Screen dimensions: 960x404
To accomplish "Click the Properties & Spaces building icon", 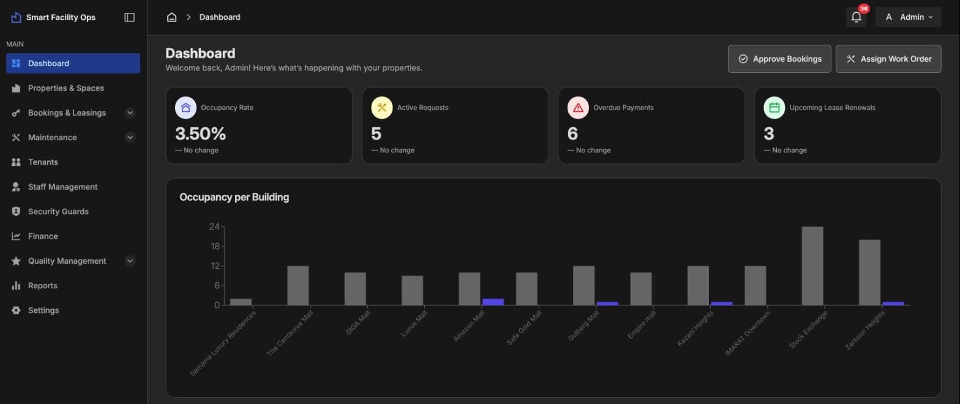I will pyautogui.click(x=16, y=88).
